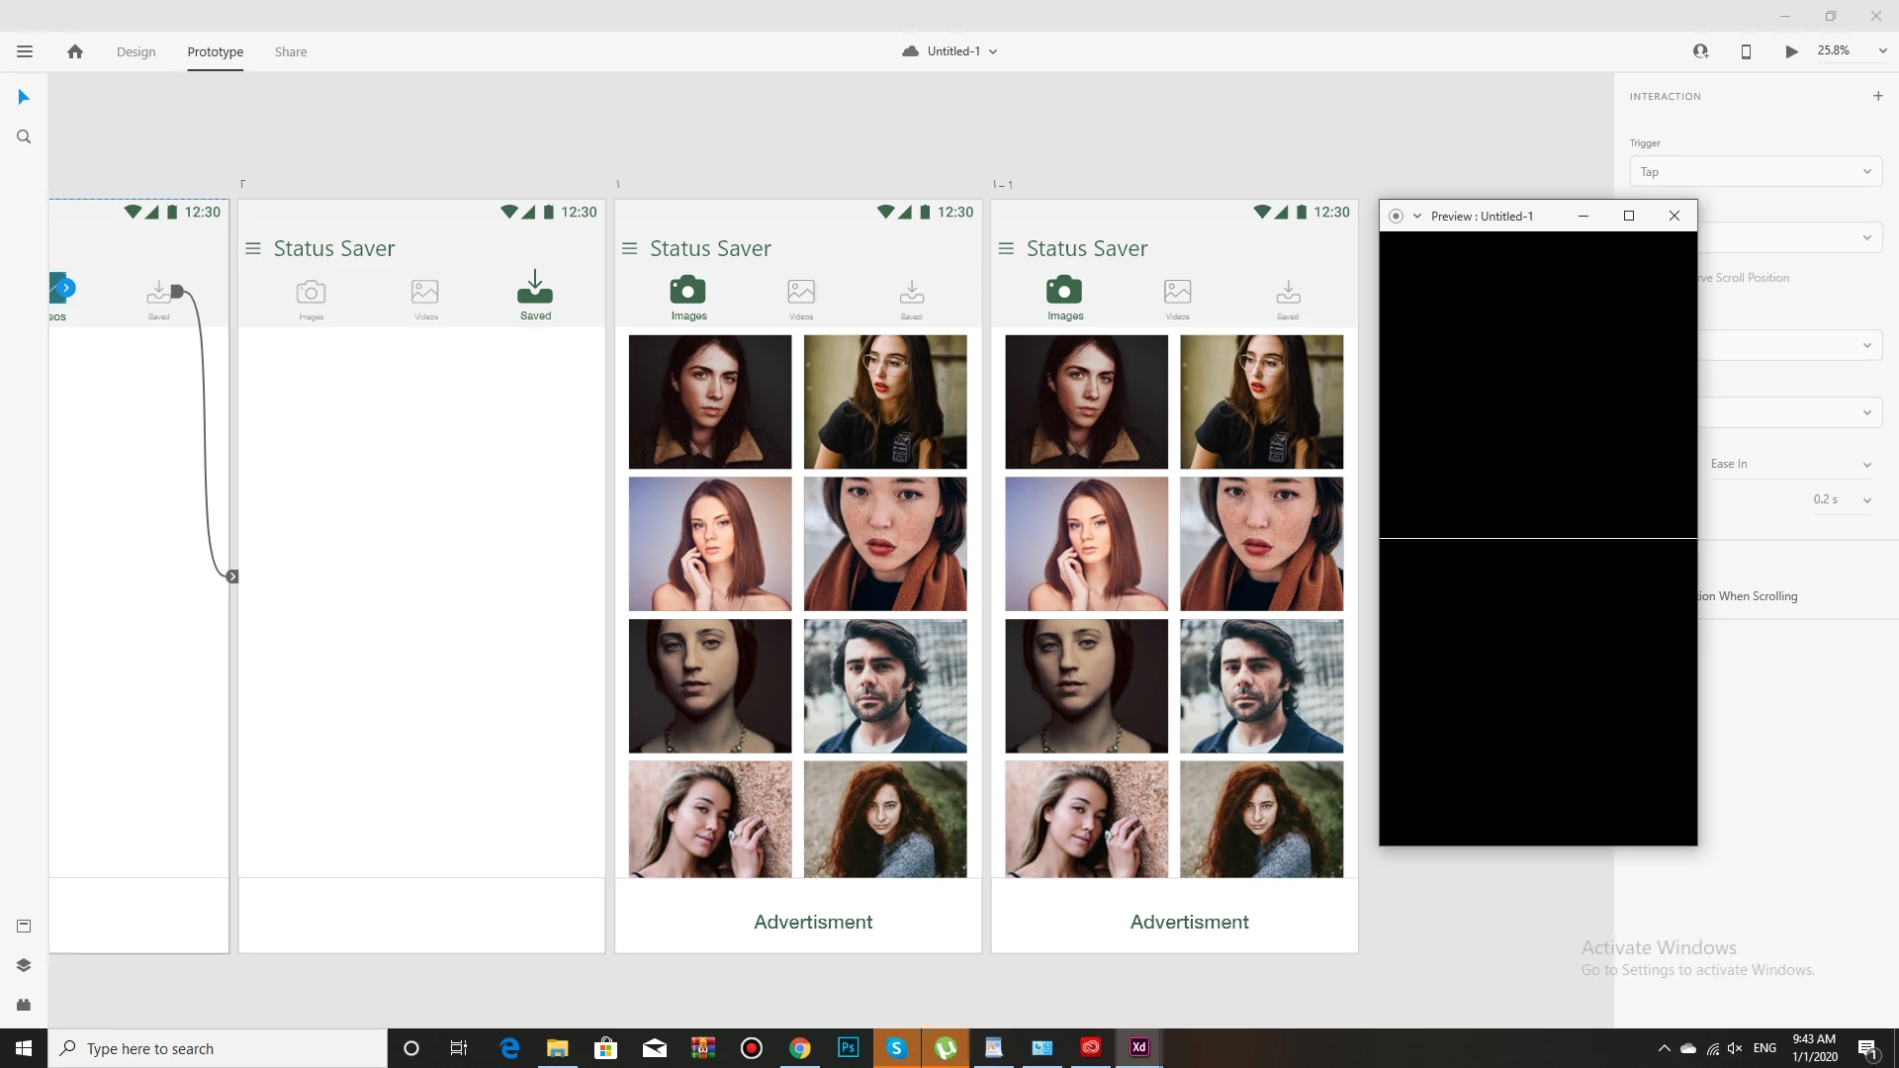The height and width of the screenshot is (1068, 1899).
Task: Go to the Home screen icon
Action: point(75,51)
